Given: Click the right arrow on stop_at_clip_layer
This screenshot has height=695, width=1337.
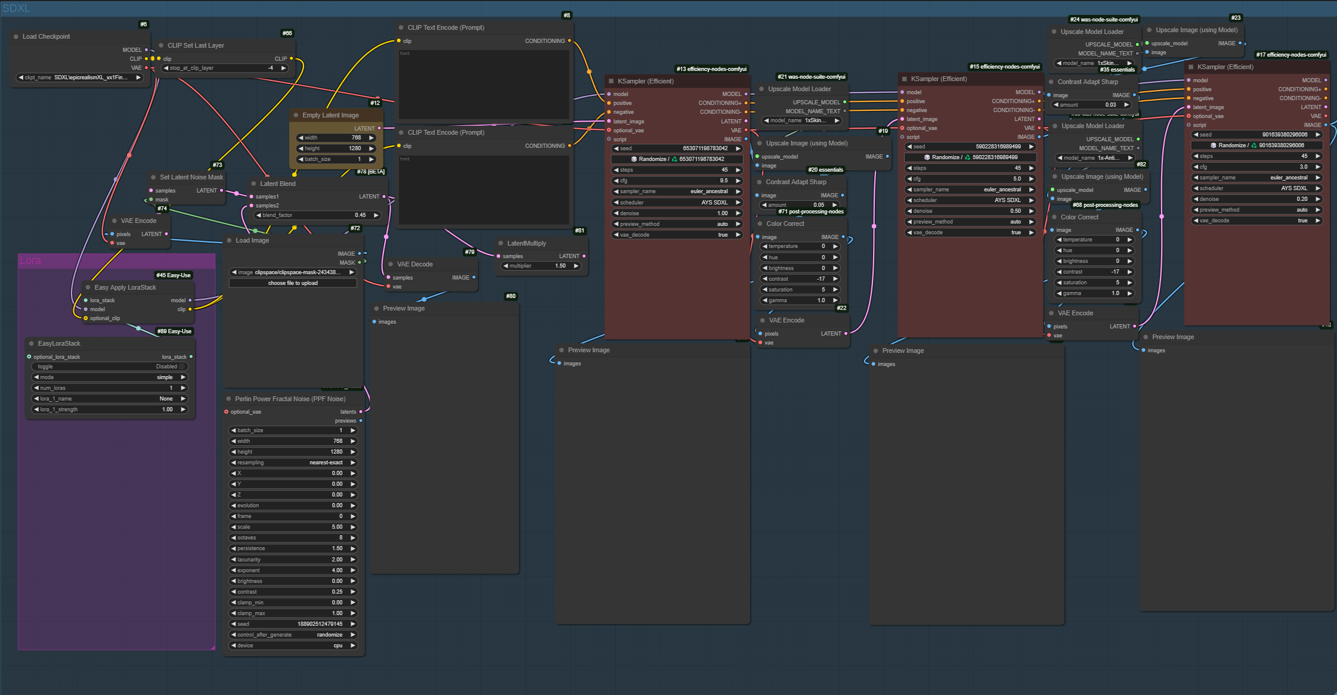Looking at the screenshot, I should coord(284,68).
